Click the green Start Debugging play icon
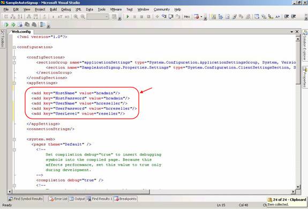Screen dimensions: 308x209 pyautogui.click(x=127, y=17)
